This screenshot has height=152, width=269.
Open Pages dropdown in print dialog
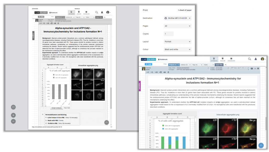coord(178,26)
